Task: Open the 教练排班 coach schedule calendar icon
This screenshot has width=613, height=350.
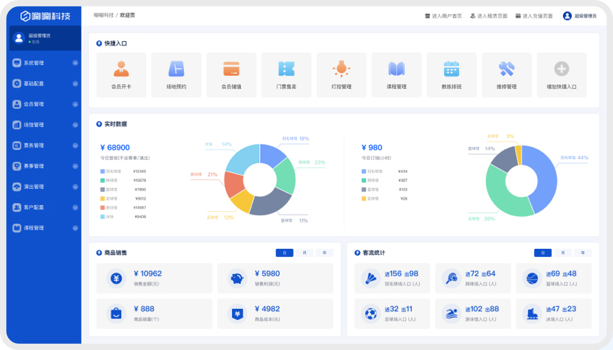Action: click(451, 69)
